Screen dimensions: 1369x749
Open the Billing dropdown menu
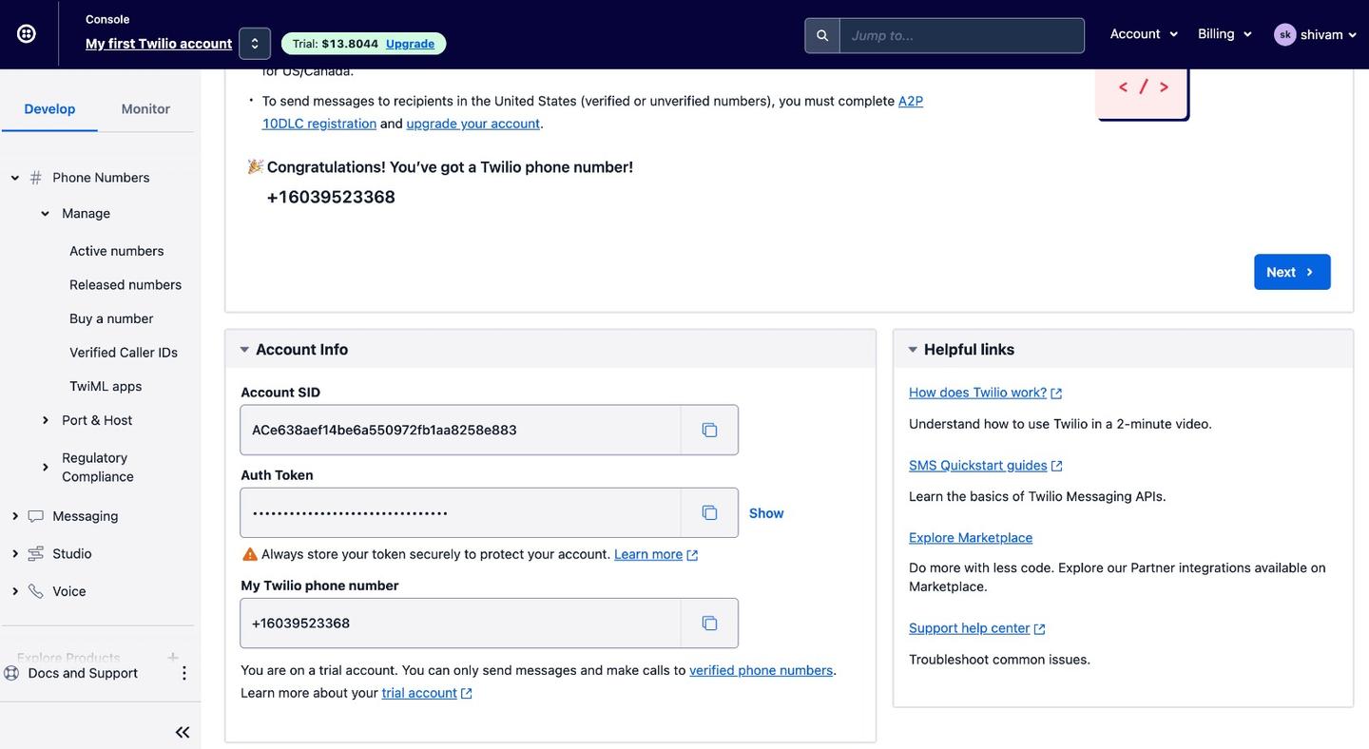1224,34
